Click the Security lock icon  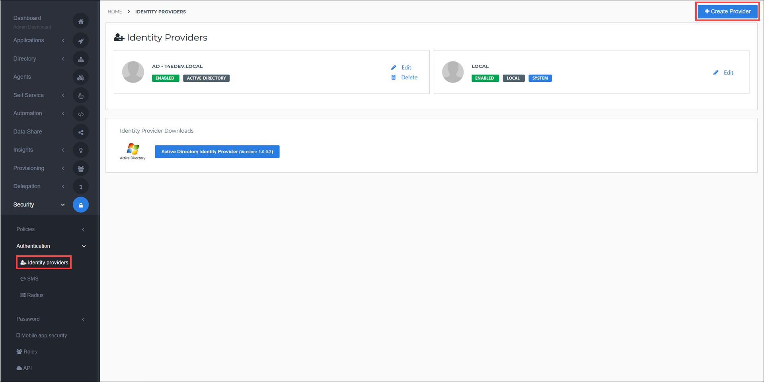(x=81, y=205)
